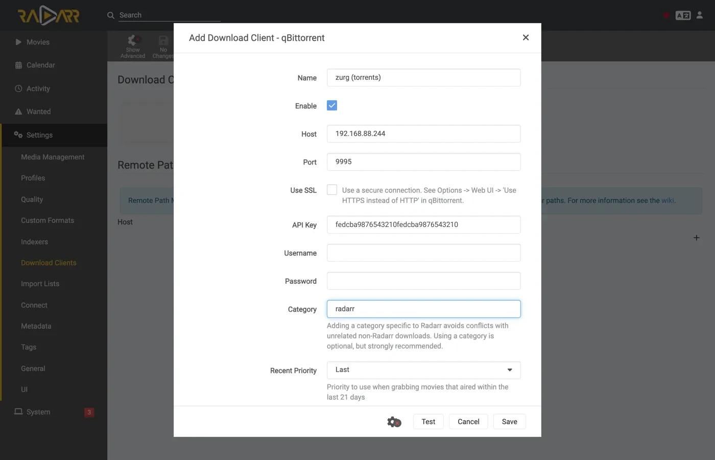
Task: Open the Wanted section
Action: click(x=54, y=111)
